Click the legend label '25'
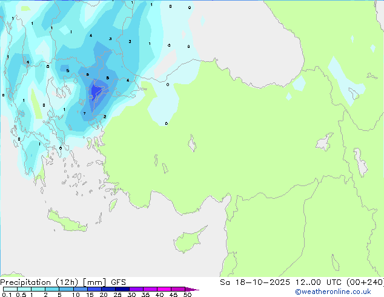 point(118,295)
